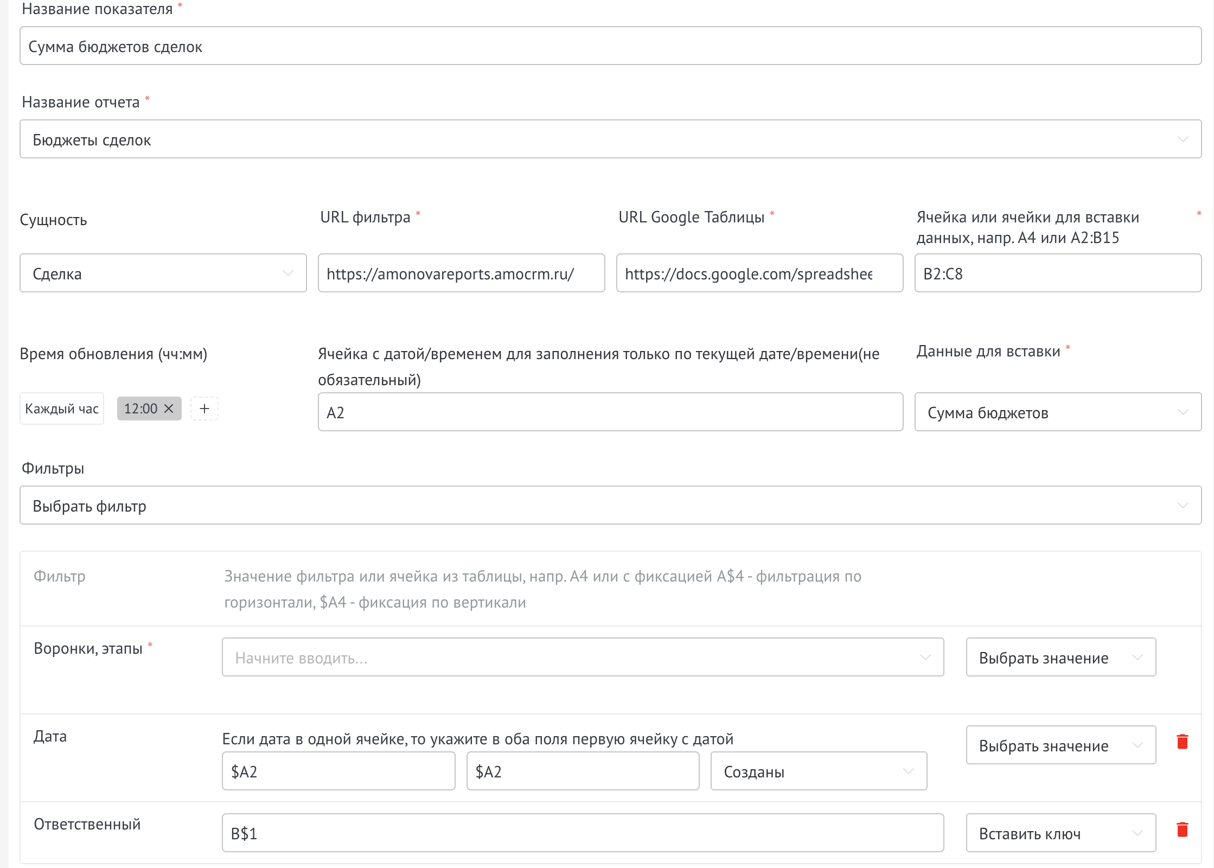Delete the Ответственный filter row

[1183, 829]
